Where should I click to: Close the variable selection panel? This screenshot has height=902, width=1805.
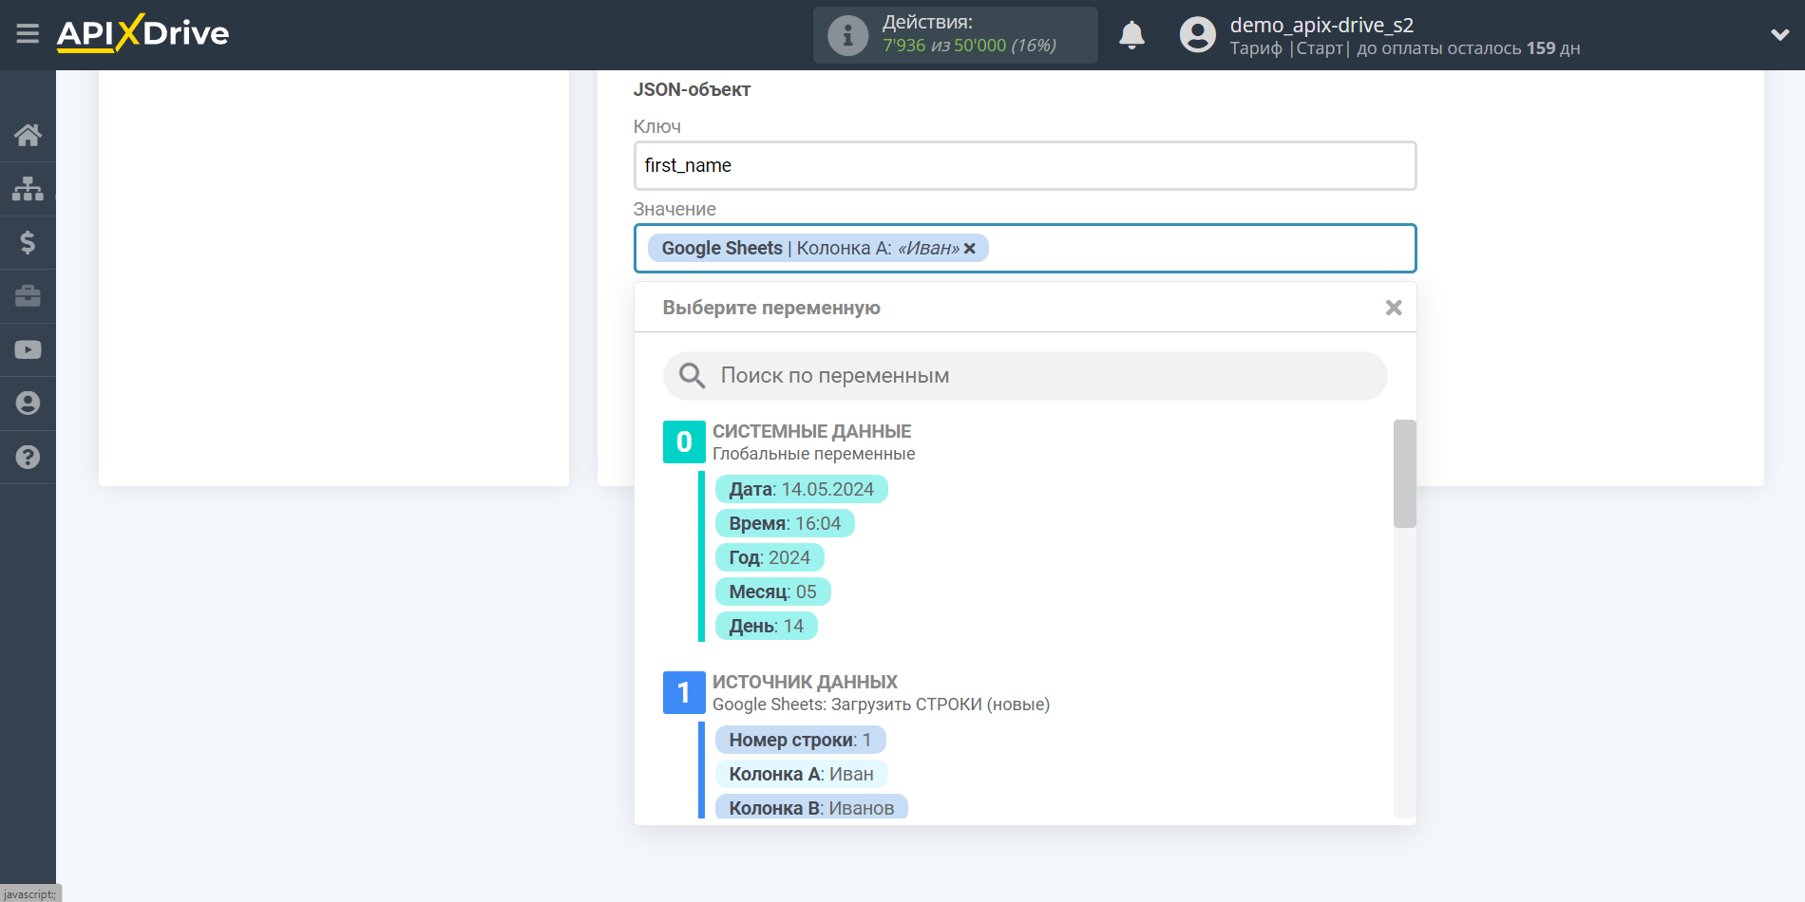[x=1394, y=308]
